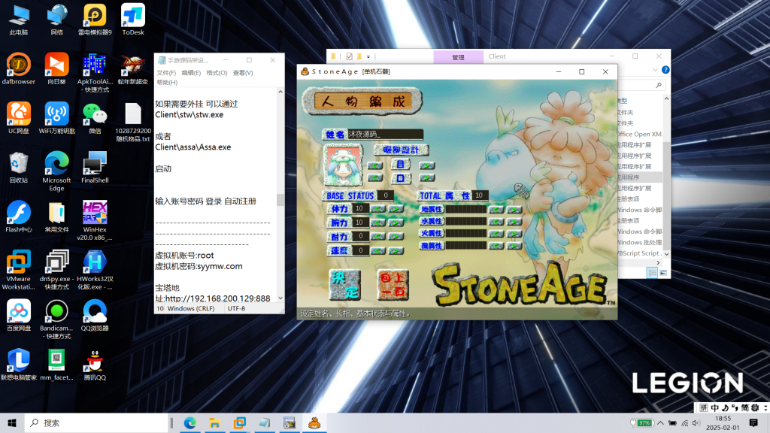Click right arrow next to 地属性
The height and width of the screenshot is (433, 770).
point(514,210)
